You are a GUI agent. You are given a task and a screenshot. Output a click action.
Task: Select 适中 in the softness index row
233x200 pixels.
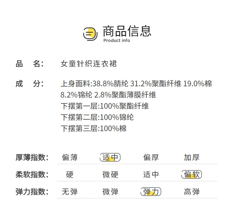pyautogui.click(x=151, y=174)
